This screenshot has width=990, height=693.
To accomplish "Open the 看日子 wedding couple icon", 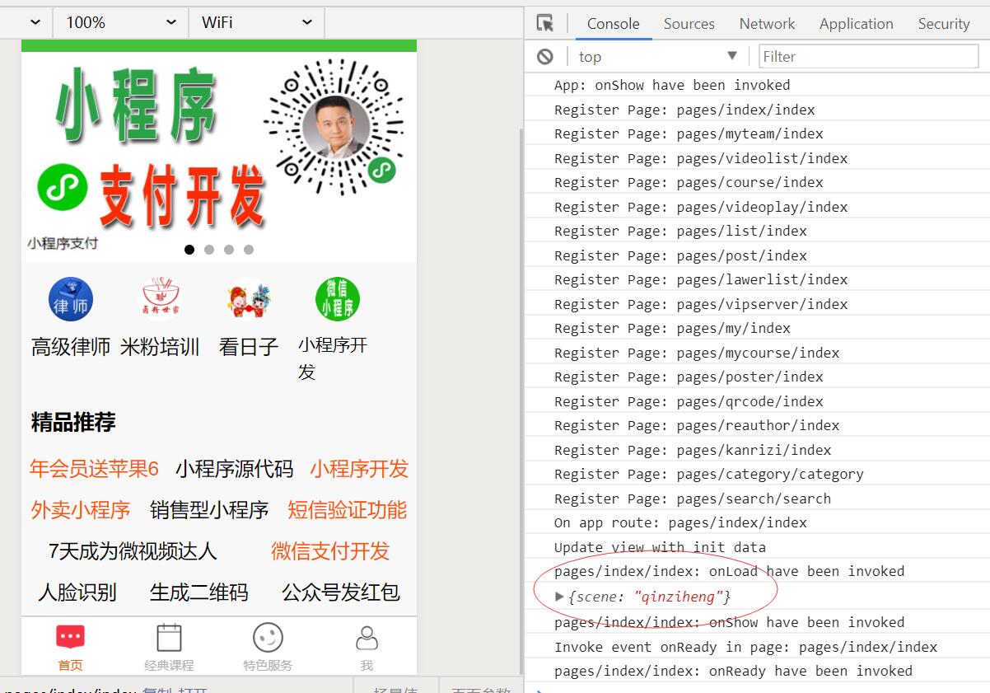I will pyautogui.click(x=249, y=300).
